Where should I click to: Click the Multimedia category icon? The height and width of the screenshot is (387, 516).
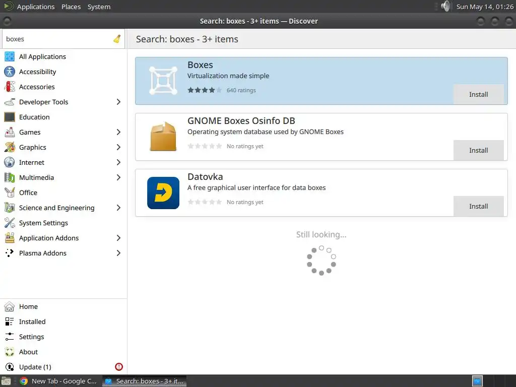(x=10, y=178)
